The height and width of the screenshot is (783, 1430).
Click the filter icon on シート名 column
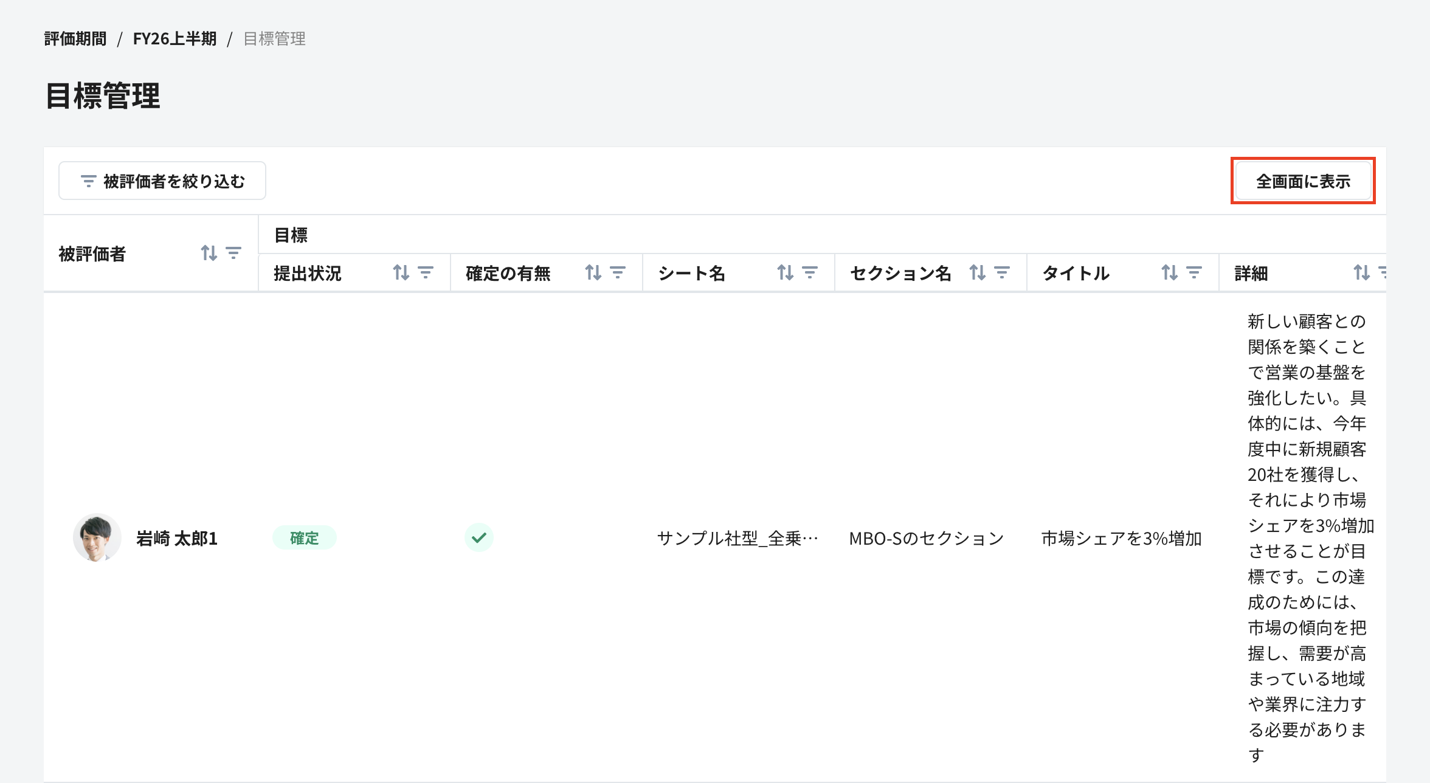(809, 273)
